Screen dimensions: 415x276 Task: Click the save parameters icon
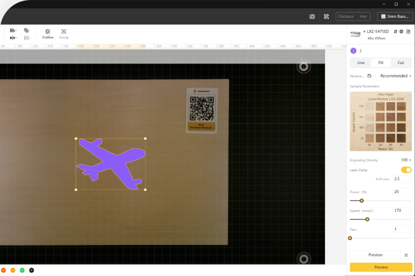pyautogui.click(x=369, y=76)
